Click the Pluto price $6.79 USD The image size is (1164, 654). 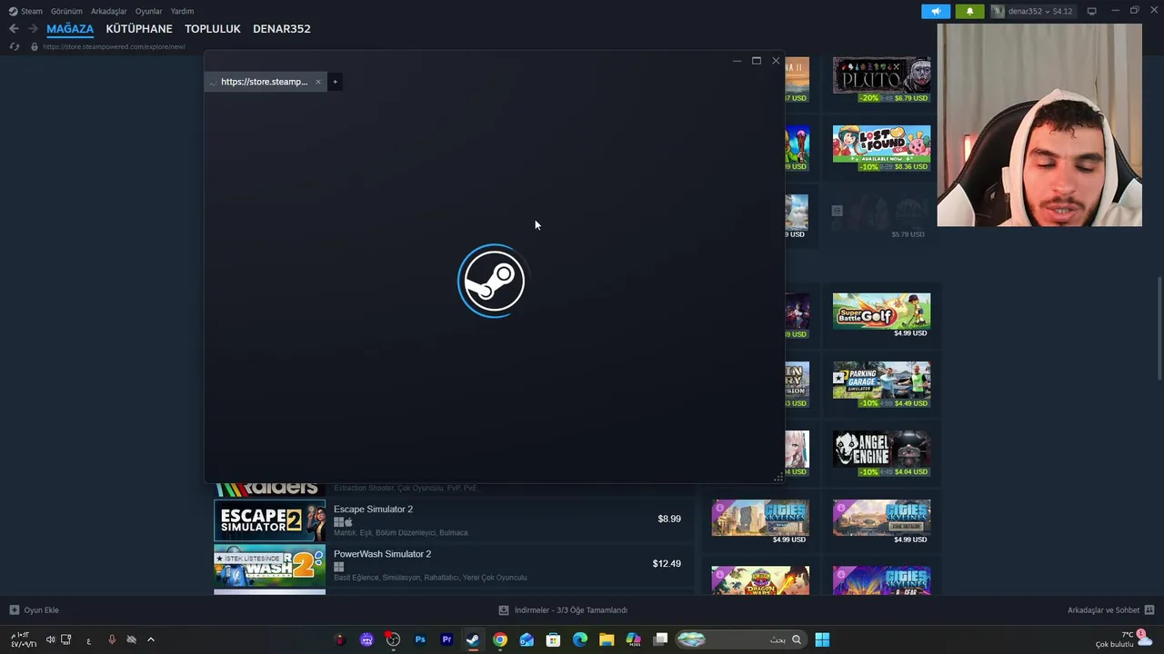click(910, 98)
